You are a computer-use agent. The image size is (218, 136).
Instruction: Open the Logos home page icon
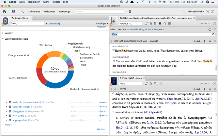tap(5, 11)
